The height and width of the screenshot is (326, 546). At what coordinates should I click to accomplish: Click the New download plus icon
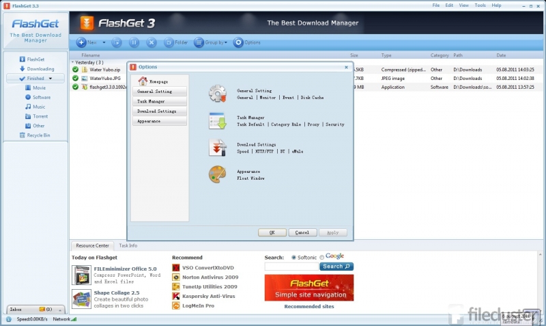(x=82, y=42)
